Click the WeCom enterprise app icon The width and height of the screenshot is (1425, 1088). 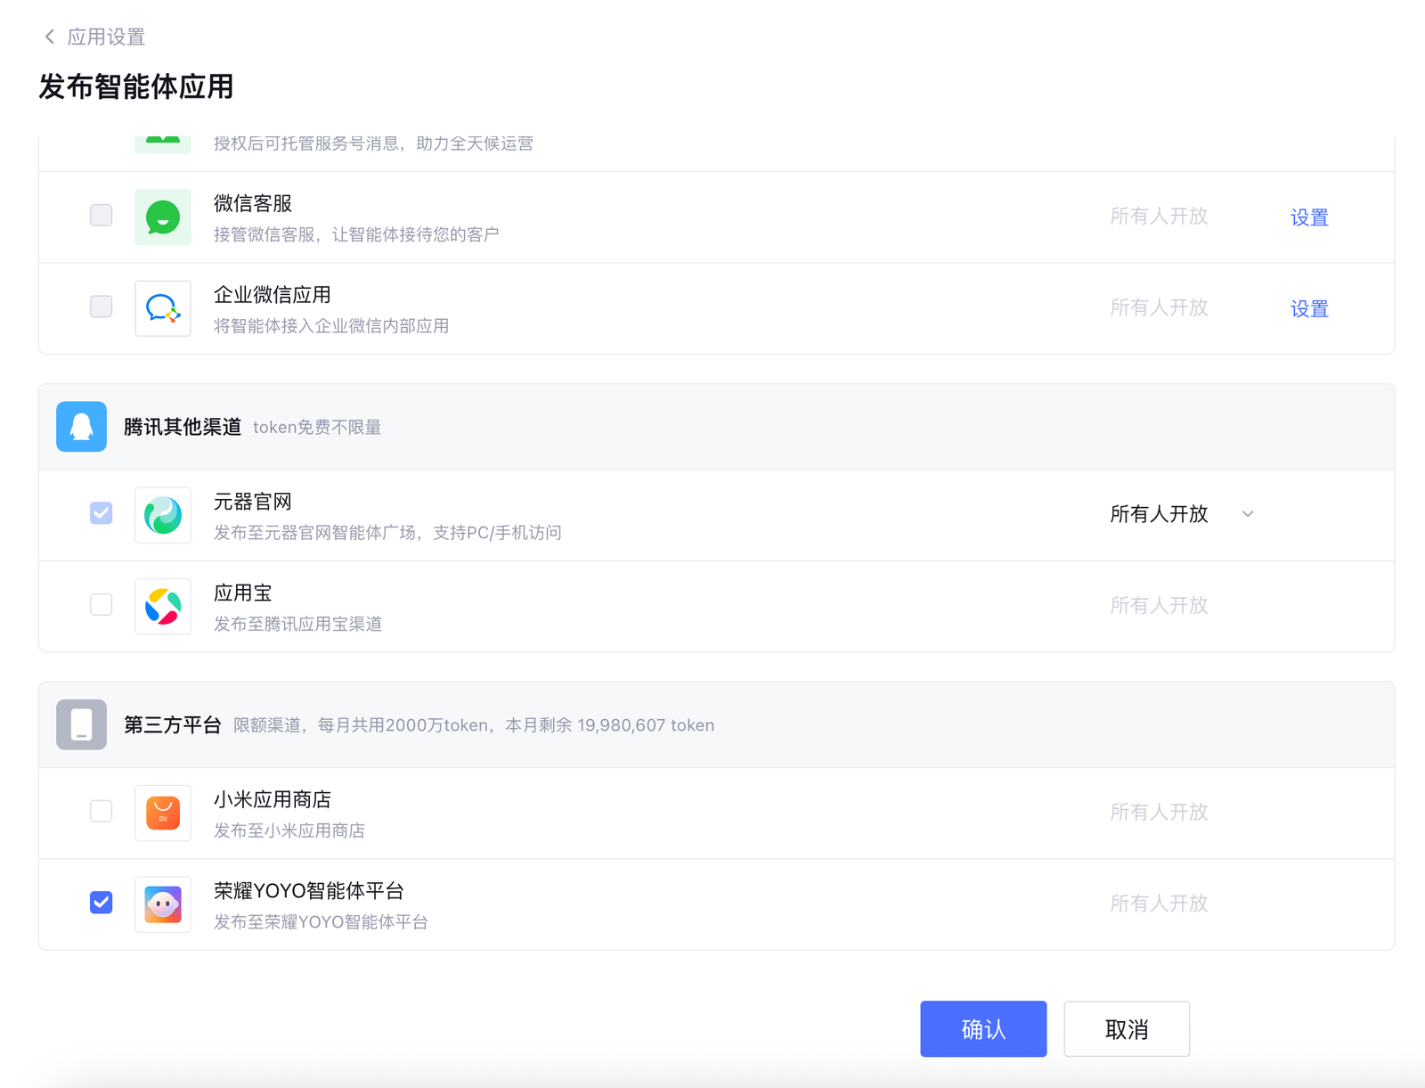tap(163, 308)
